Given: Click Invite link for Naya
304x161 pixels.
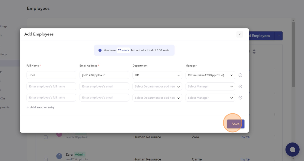Looking at the screenshot, I should pos(245,137).
